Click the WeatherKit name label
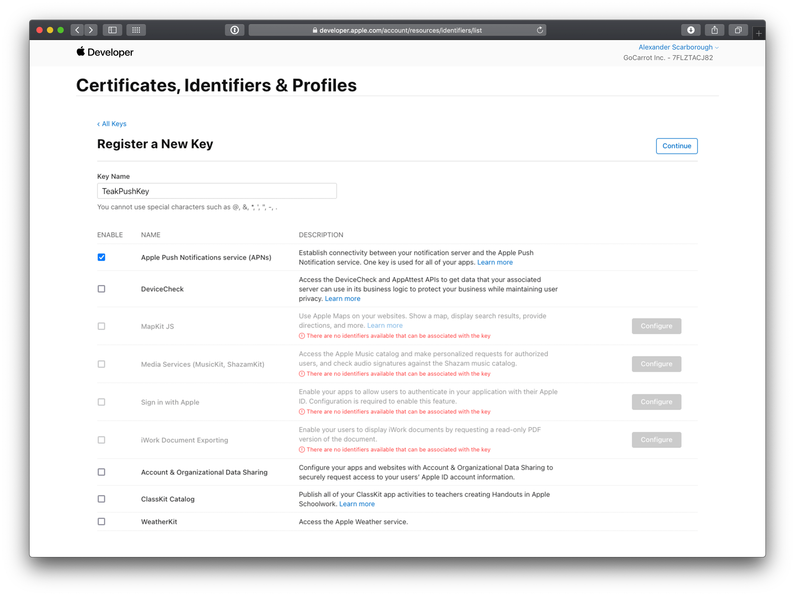The height and width of the screenshot is (596, 795). tap(159, 522)
